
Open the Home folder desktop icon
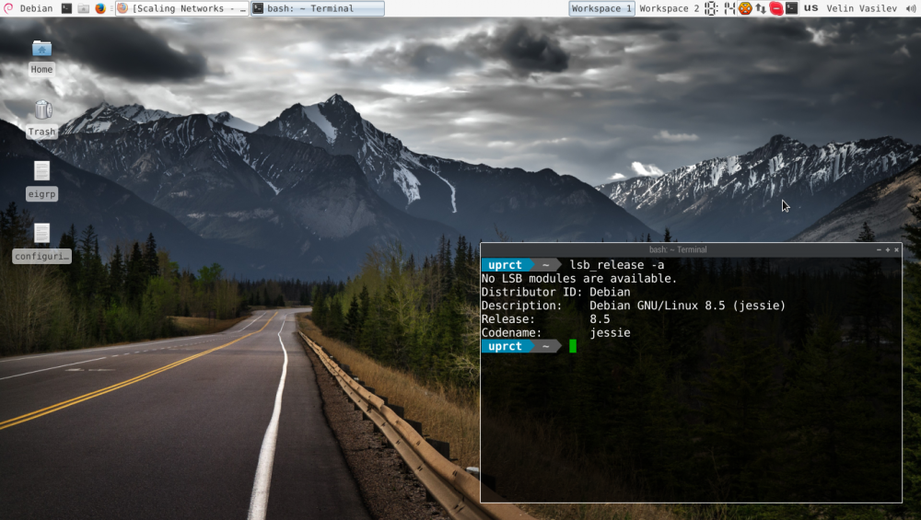tap(41, 57)
